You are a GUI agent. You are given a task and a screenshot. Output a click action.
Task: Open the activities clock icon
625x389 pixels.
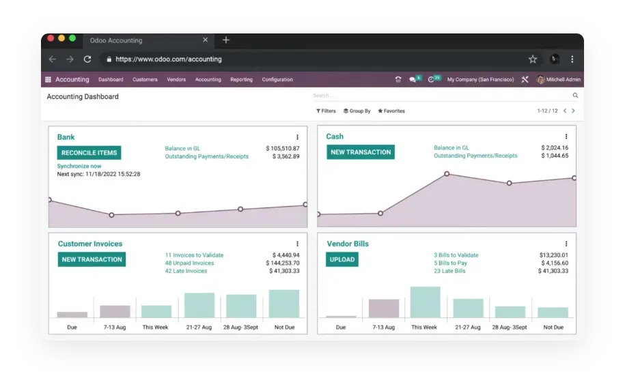431,80
